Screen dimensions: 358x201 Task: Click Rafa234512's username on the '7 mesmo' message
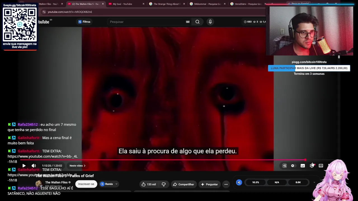click(28, 125)
